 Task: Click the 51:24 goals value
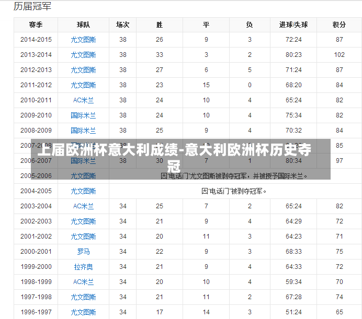[293, 312]
